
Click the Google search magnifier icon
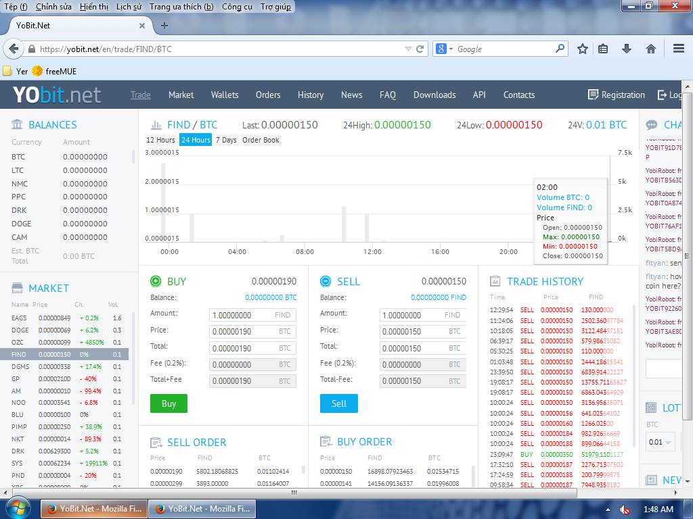560,49
